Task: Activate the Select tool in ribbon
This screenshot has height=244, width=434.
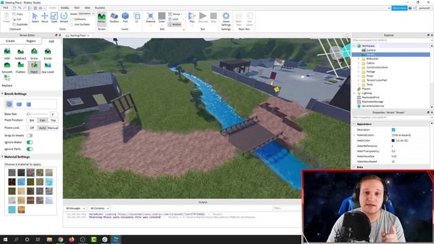Action: tap(35, 18)
